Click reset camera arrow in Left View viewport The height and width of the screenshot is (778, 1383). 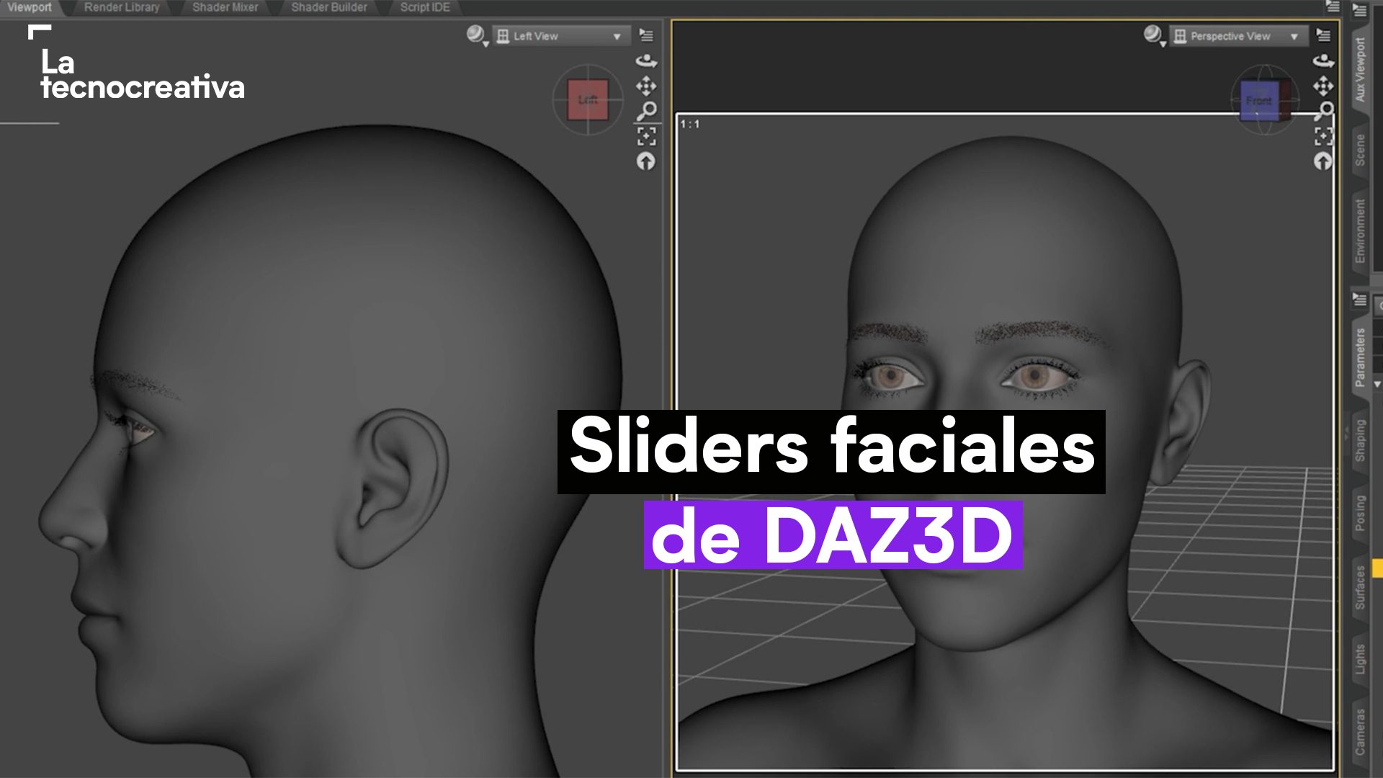click(x=646, y=161)
